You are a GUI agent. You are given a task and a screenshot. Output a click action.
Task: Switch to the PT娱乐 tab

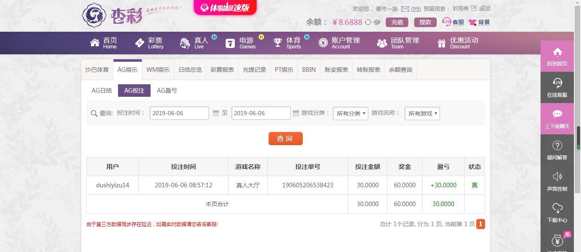coord(284,70)
